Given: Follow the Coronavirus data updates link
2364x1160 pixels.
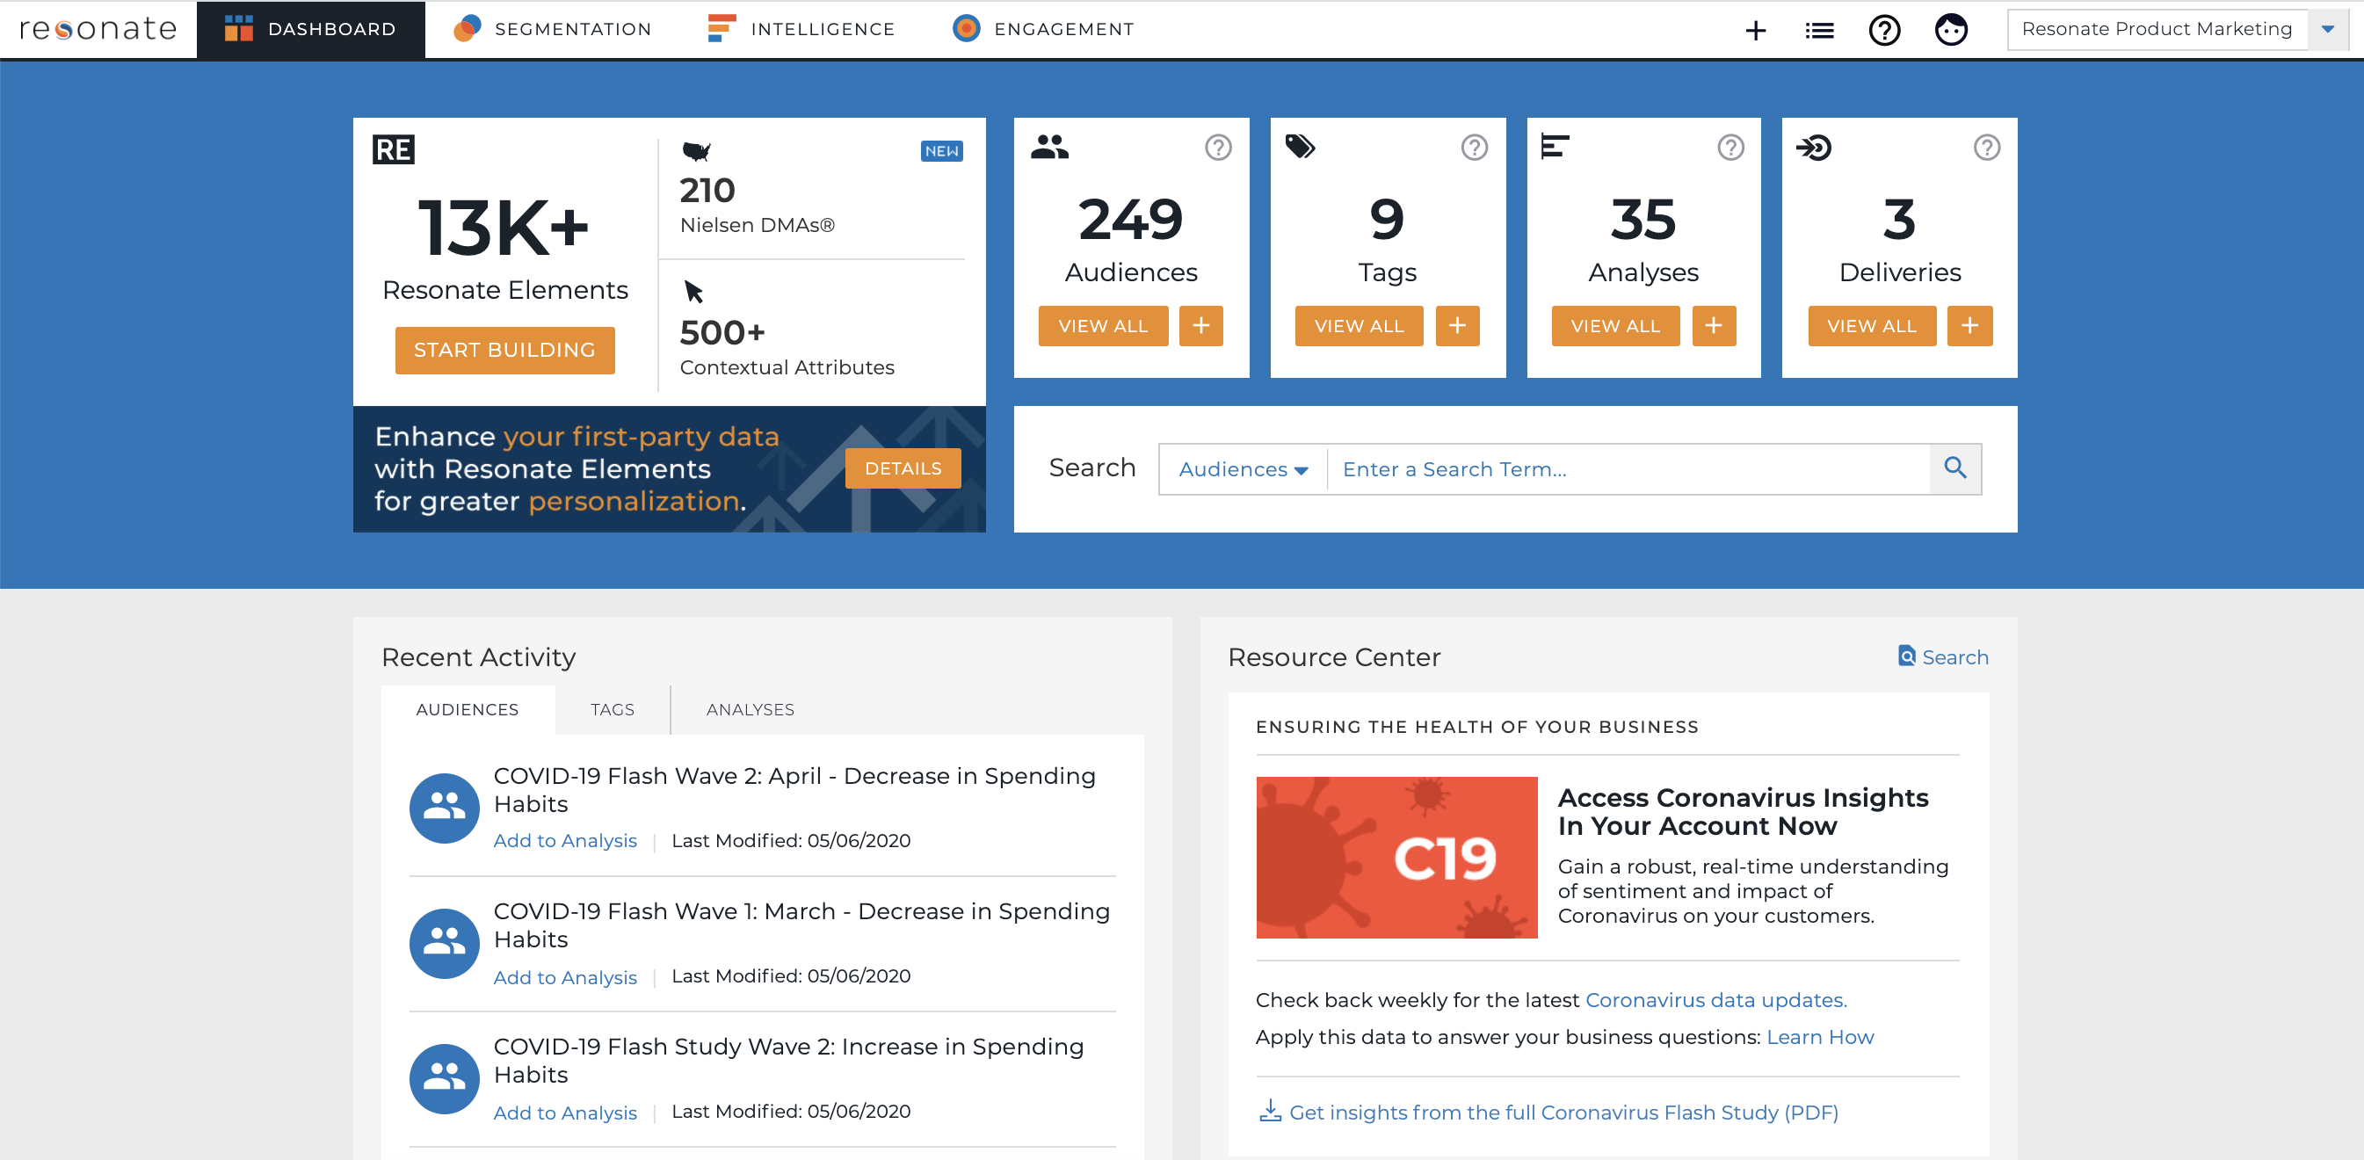Looking at the screenshot, I should 1716,999.
